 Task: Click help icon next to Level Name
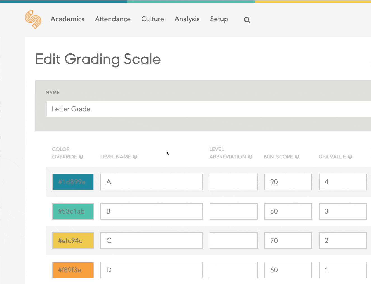(x=135, y=157)
